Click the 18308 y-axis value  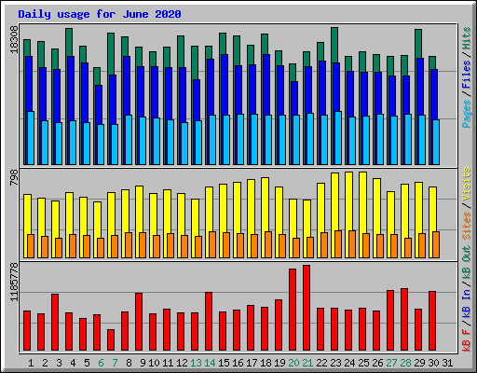(15, 39)
